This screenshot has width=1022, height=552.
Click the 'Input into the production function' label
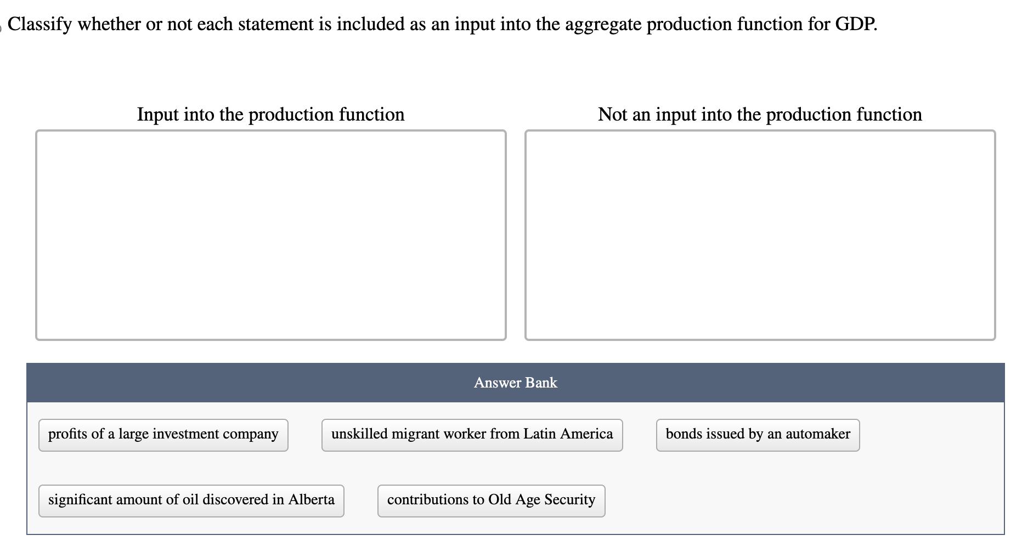pyautogui.click(x=272, y=115)
